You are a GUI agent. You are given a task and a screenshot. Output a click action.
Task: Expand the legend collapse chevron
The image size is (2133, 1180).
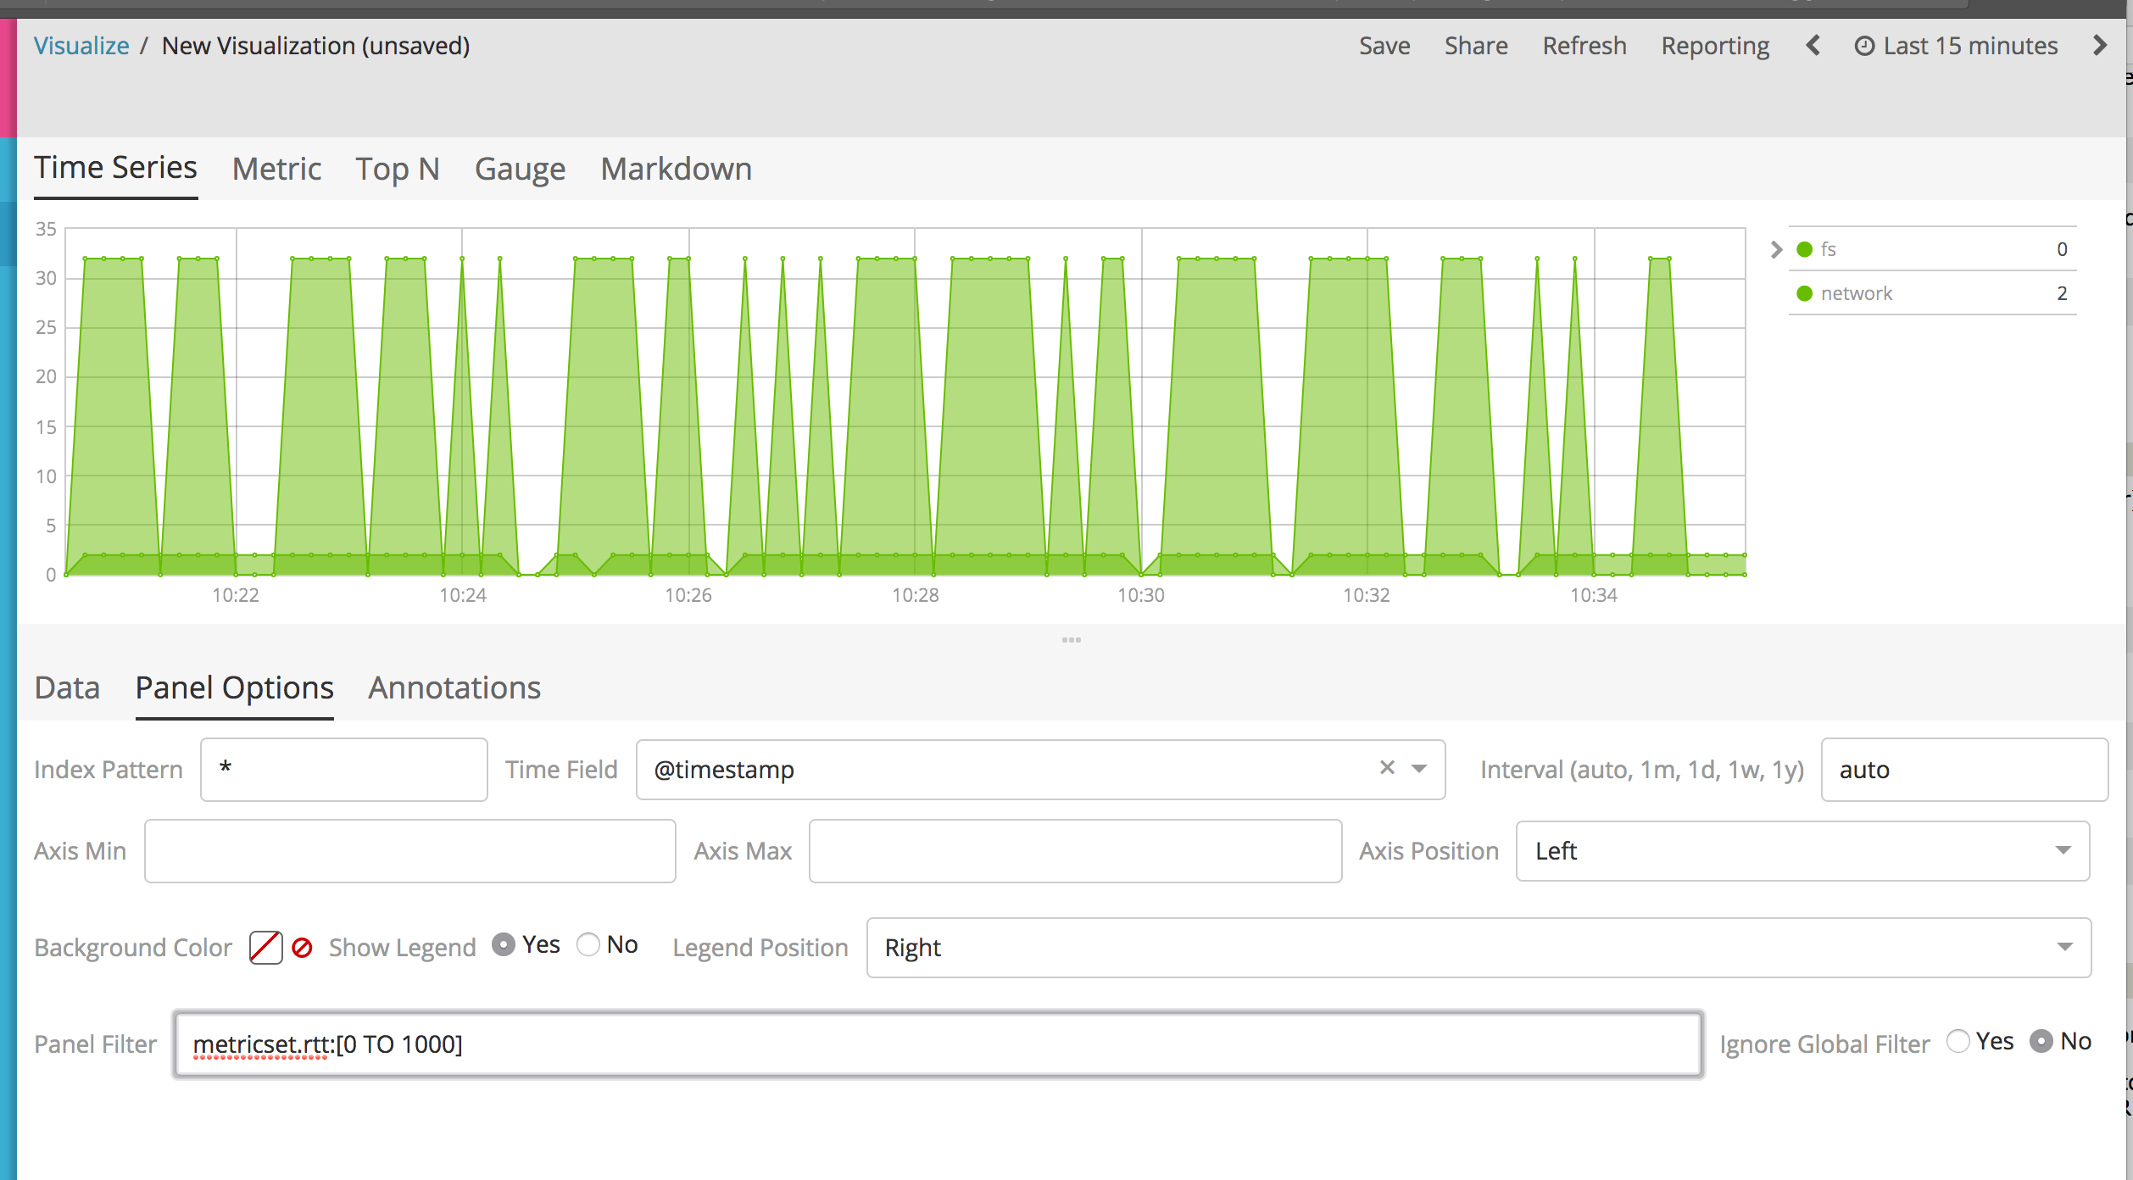1776,249
